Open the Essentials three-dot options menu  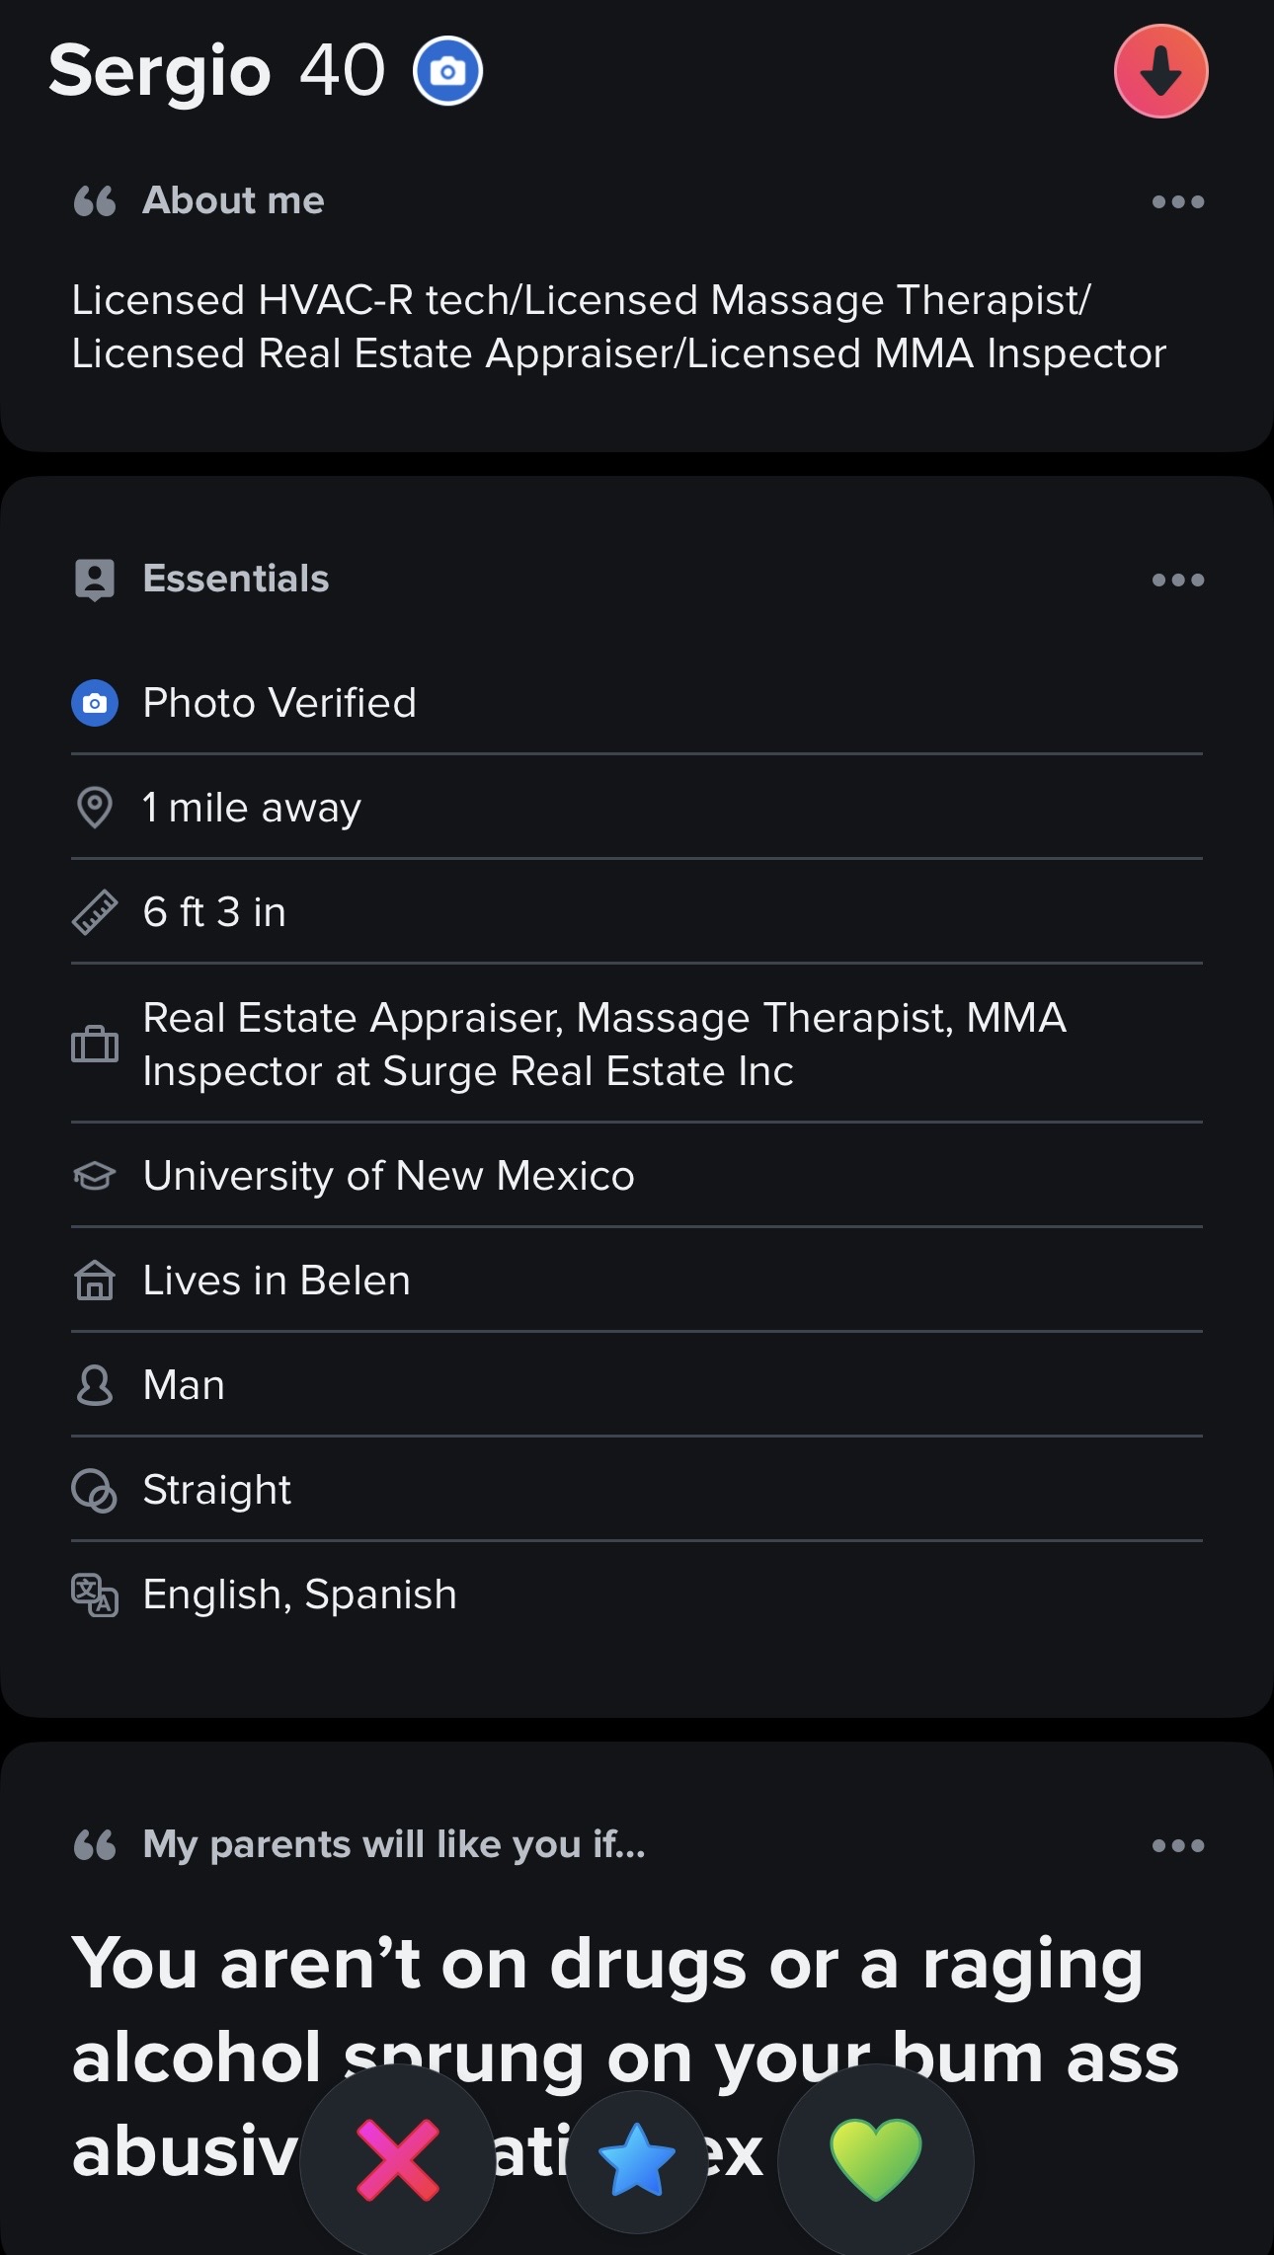coord(1177,580)
